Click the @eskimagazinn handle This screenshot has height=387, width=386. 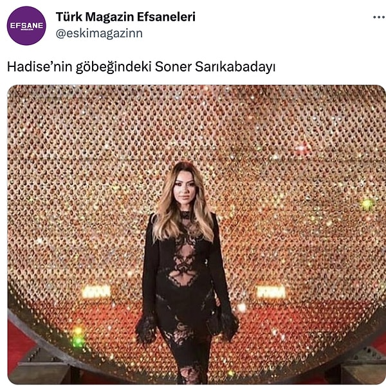coord(99,33)
